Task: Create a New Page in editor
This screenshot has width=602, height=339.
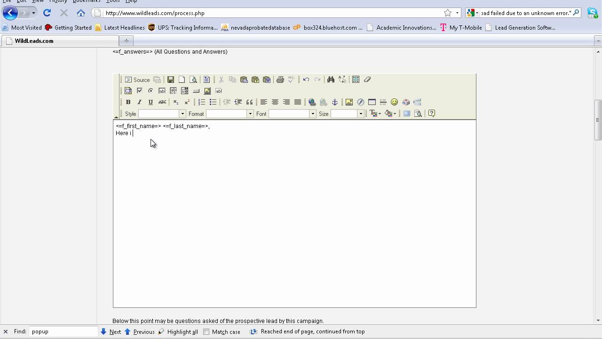Action: pyautogui.click(x=182, y=80)
